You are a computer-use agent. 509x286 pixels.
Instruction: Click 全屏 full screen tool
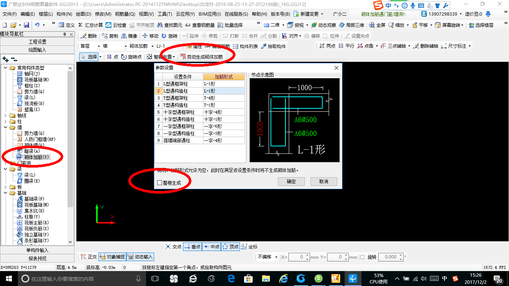tap(377, 25)
